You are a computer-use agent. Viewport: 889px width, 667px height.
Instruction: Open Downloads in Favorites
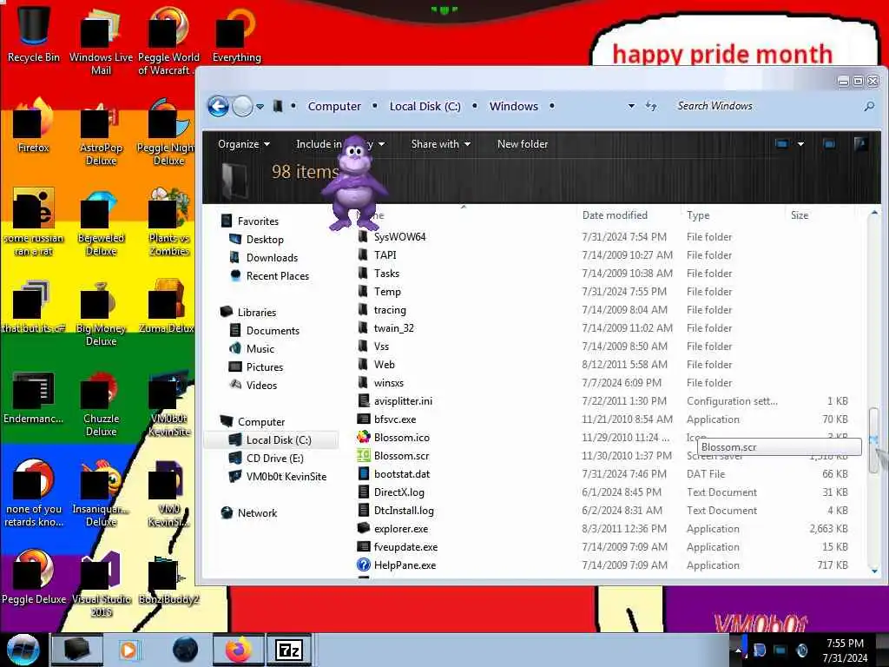[x=272, y=257]
